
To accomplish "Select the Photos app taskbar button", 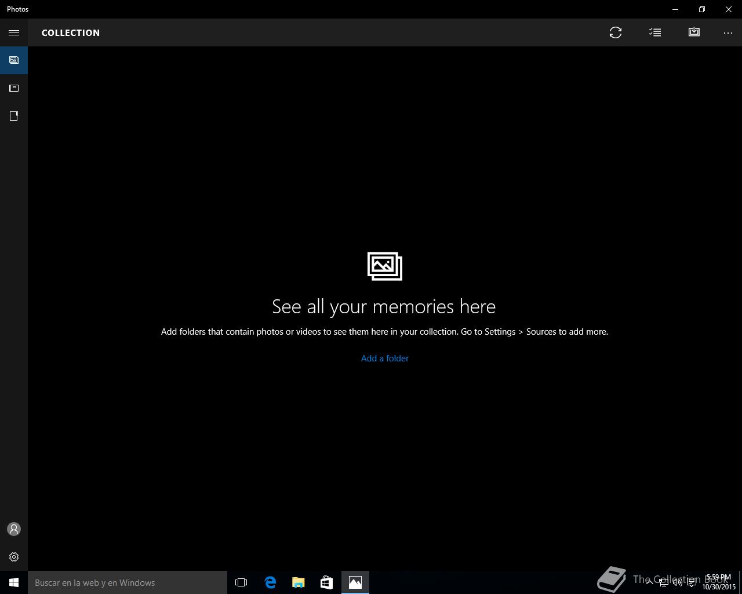I will (x=355, y=582).
